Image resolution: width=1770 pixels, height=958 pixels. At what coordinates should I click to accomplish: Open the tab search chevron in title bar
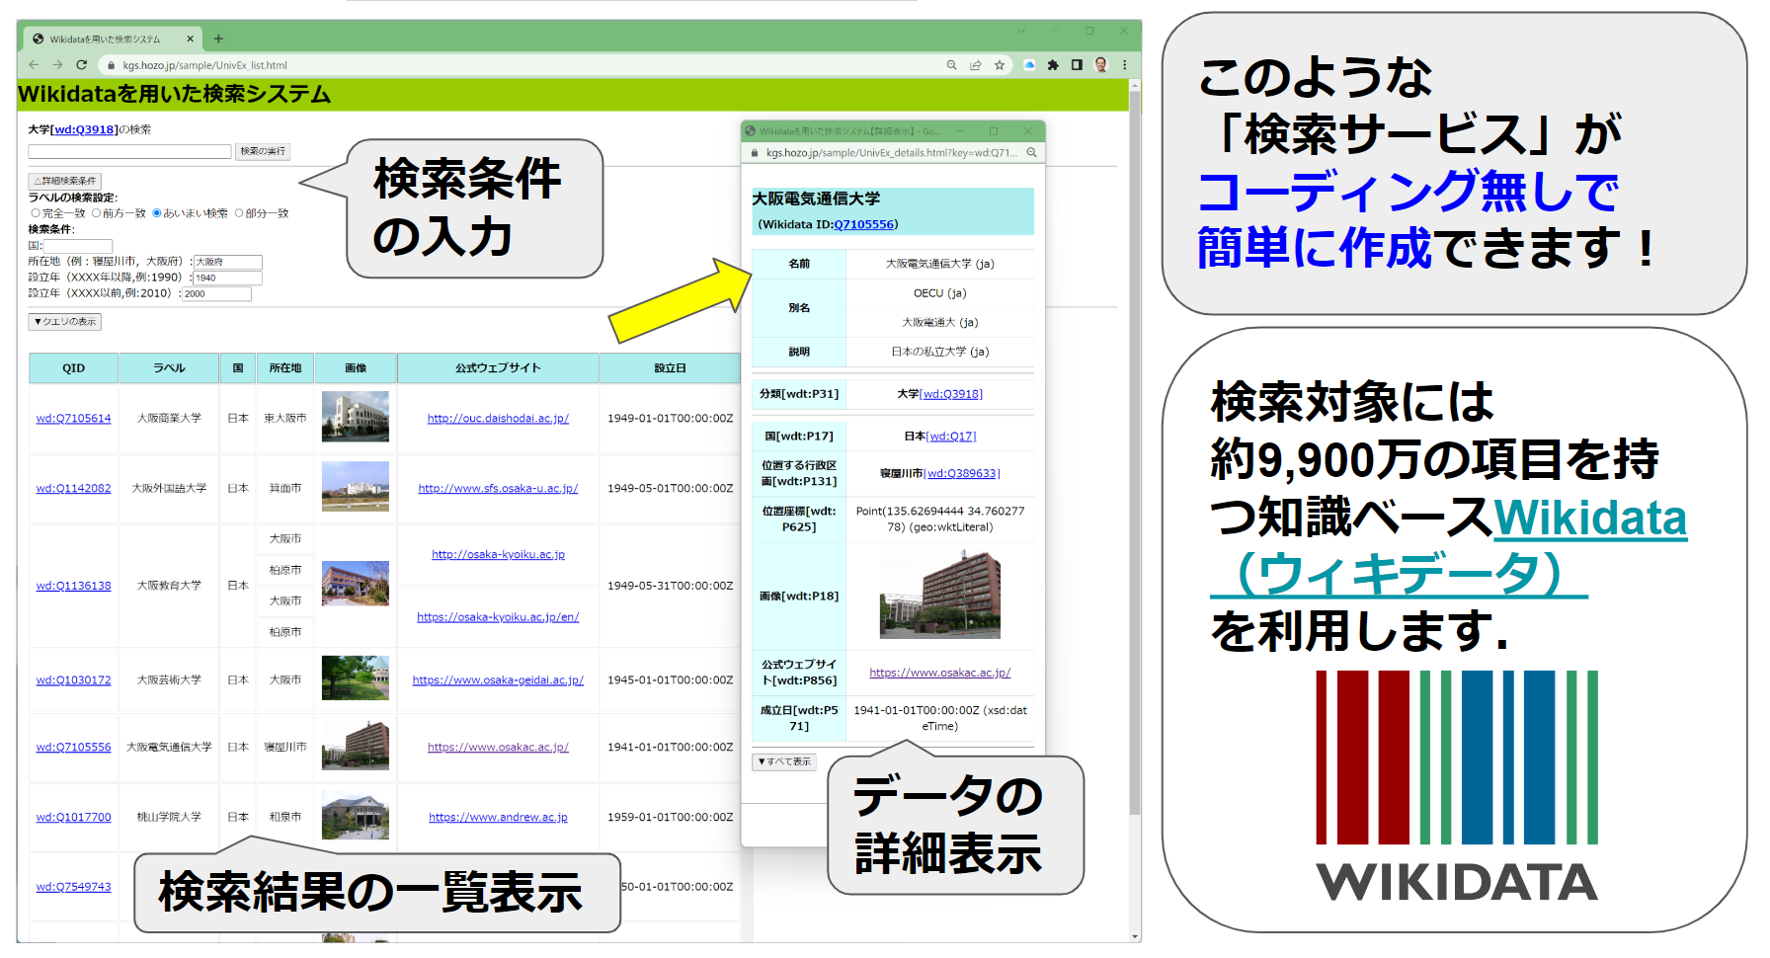1023,31
